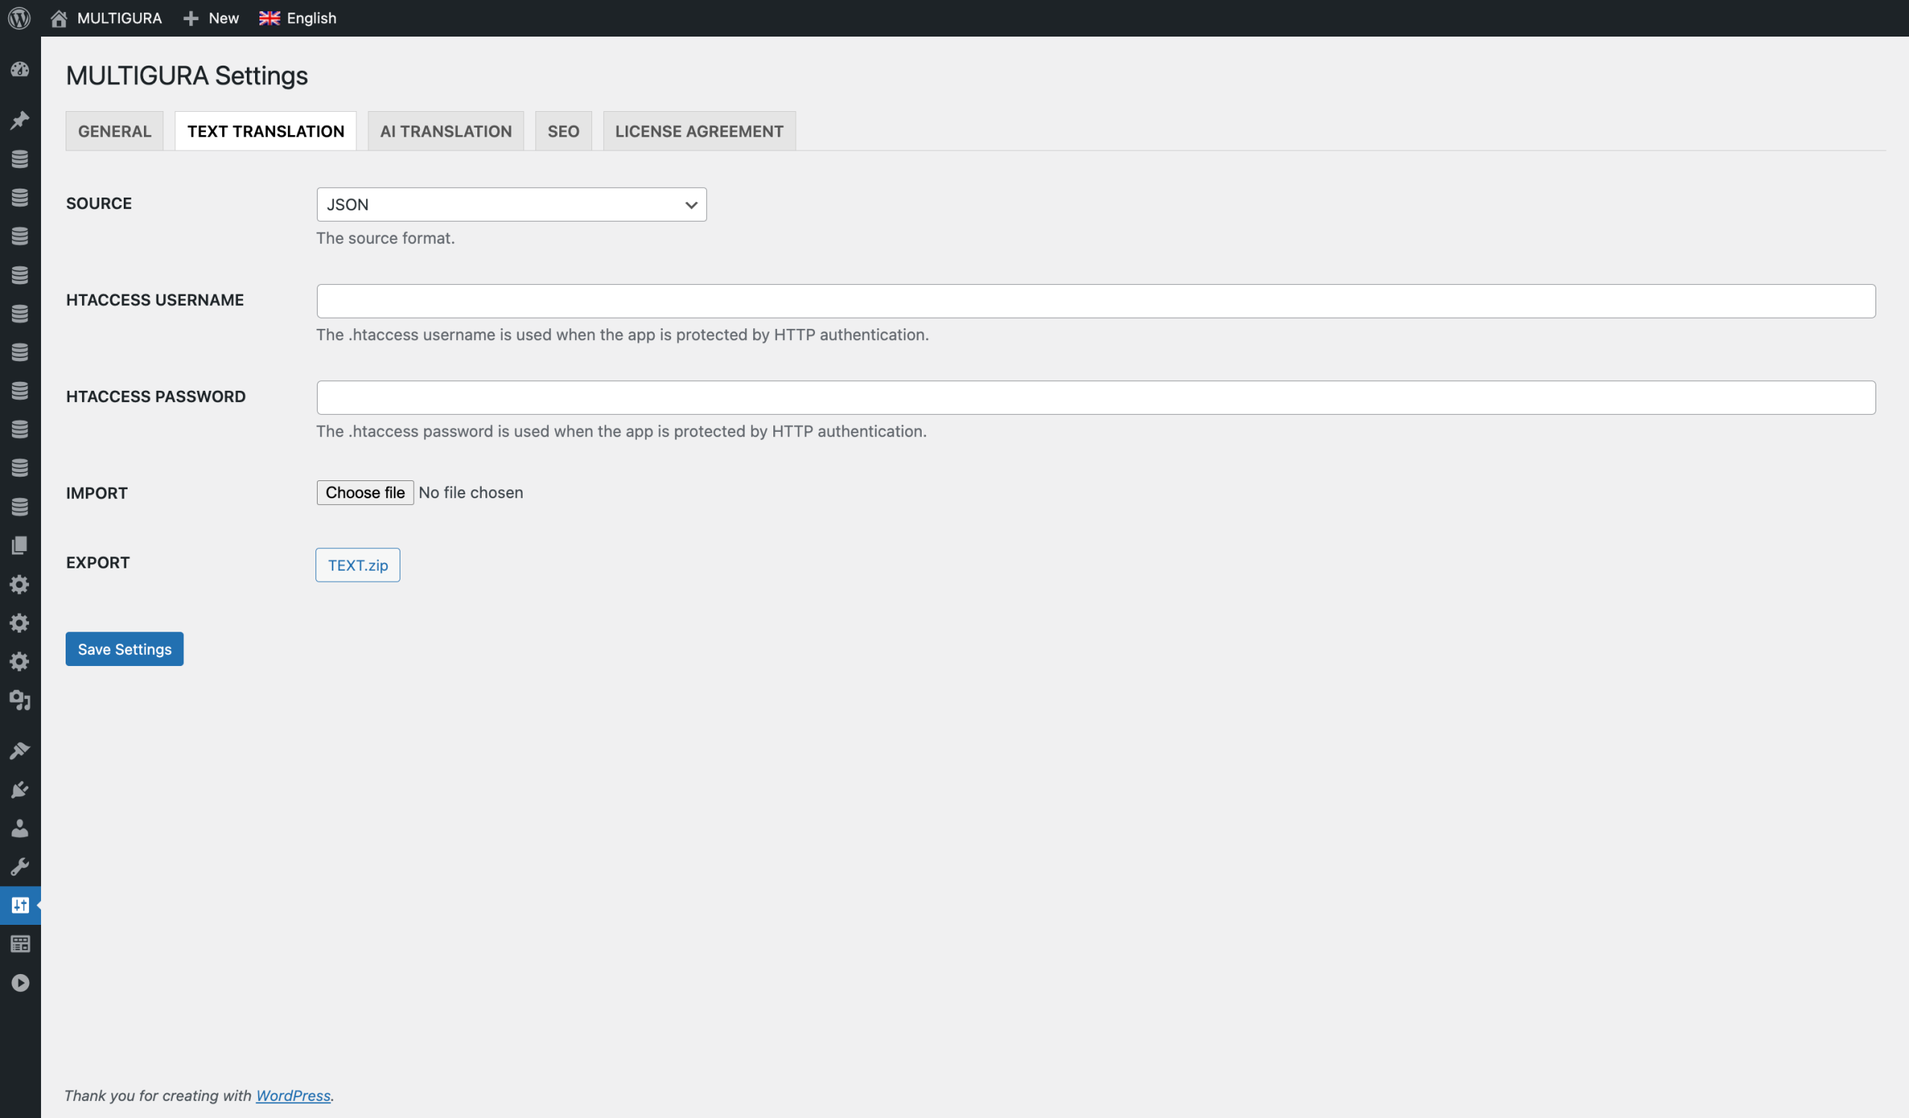1909x1118 pixels.
Task: Click the Save Settings button
Action: 125,649
